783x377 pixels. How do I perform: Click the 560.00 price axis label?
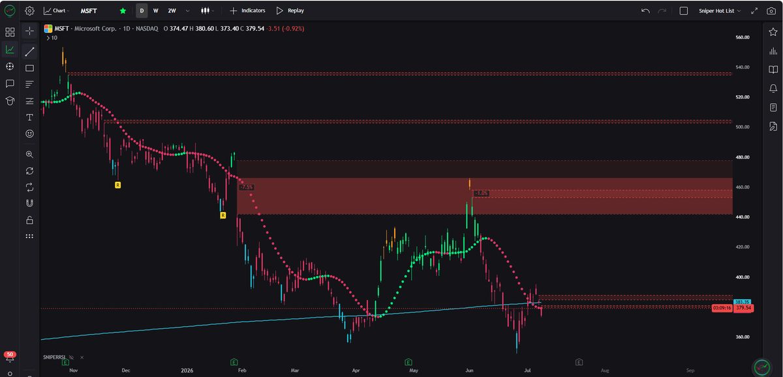click(x=743, y=37)
